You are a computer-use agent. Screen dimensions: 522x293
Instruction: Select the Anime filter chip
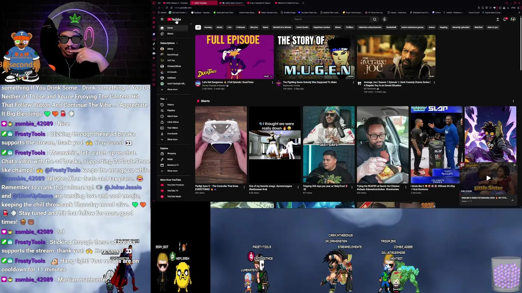tap(431, 27)
